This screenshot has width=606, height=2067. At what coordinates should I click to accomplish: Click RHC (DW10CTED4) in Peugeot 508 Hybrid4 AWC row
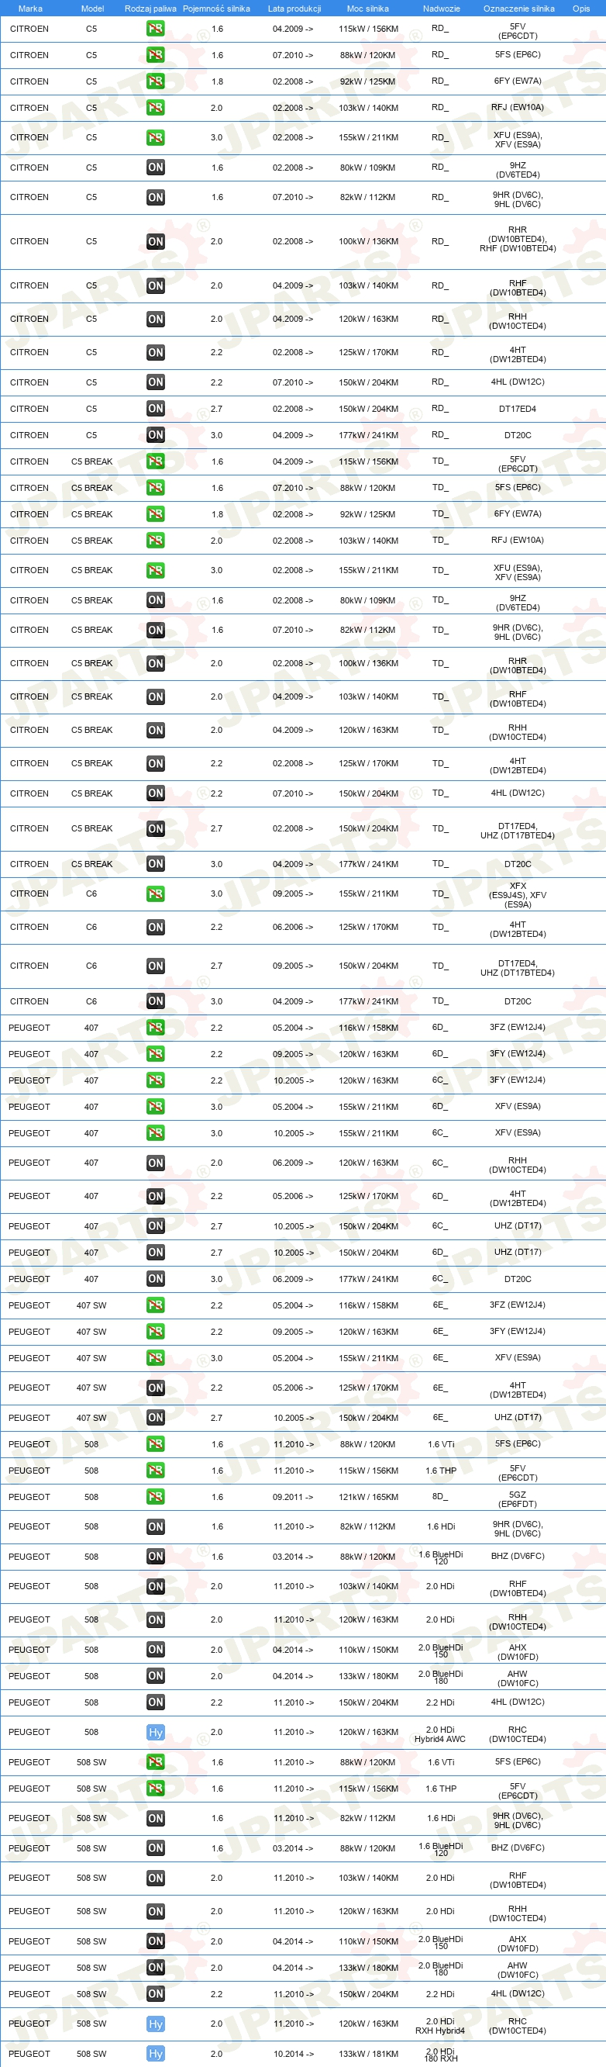[518, 1736]
